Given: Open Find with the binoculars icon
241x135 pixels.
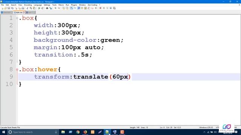Looking at the screenshot, I should point(47,8).
